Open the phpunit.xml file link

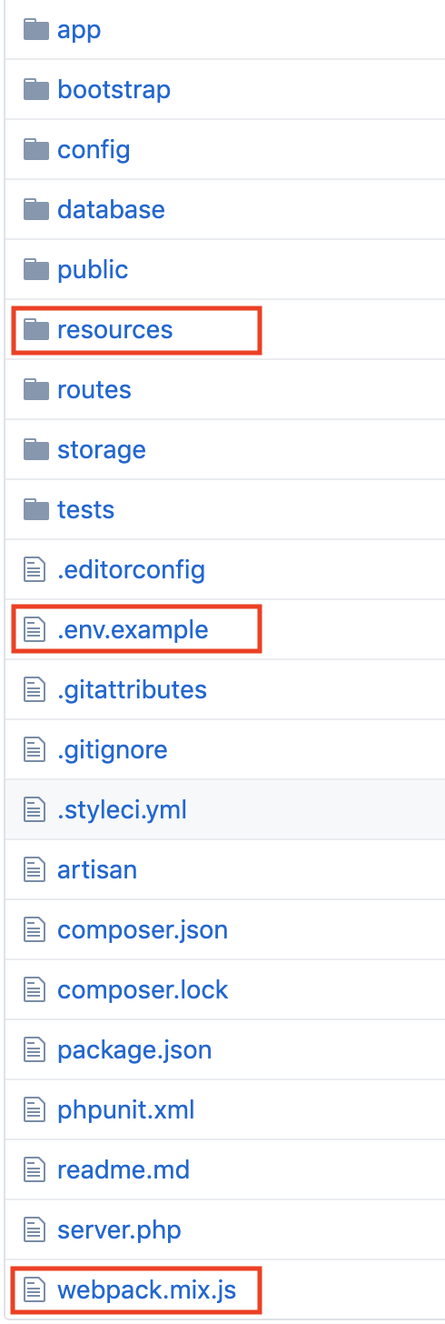126,1109
